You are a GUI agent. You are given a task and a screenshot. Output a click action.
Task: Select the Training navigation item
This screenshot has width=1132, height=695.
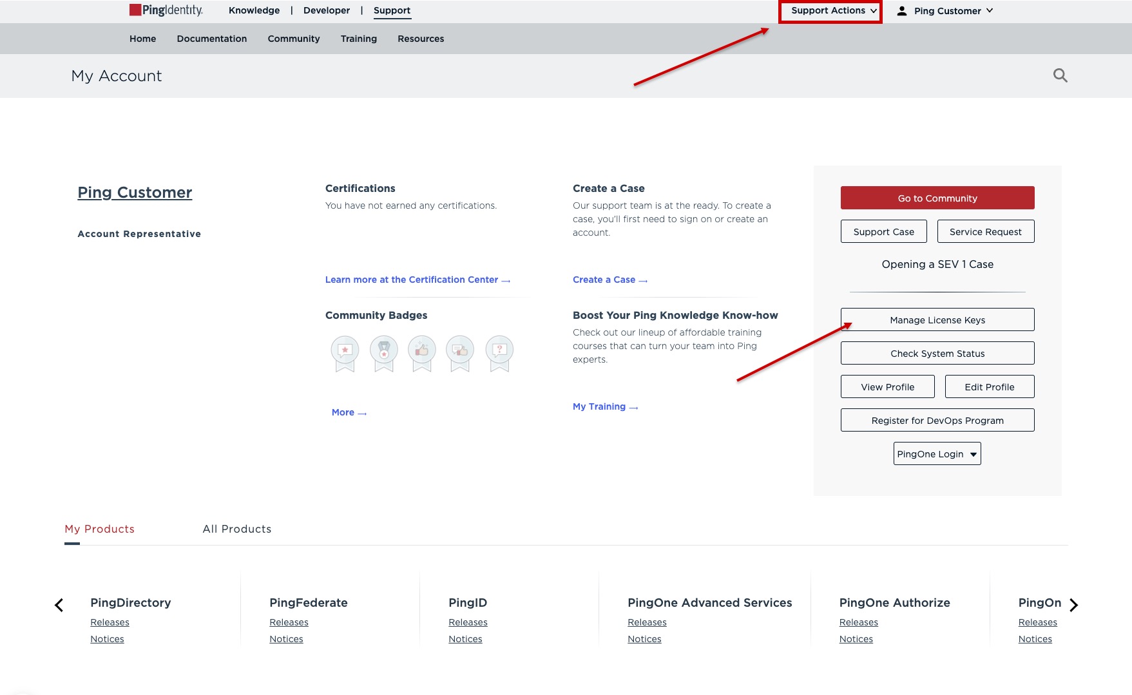[358, 39]
